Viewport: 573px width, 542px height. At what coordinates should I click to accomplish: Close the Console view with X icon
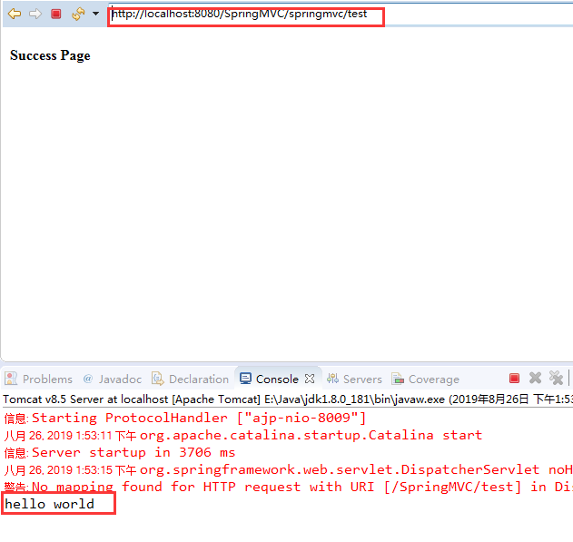[x=310, y=379]
